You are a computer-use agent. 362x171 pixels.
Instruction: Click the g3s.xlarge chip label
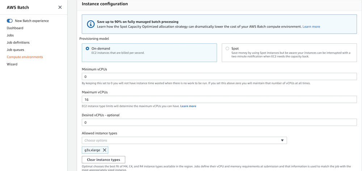click(x=92, y=150)
